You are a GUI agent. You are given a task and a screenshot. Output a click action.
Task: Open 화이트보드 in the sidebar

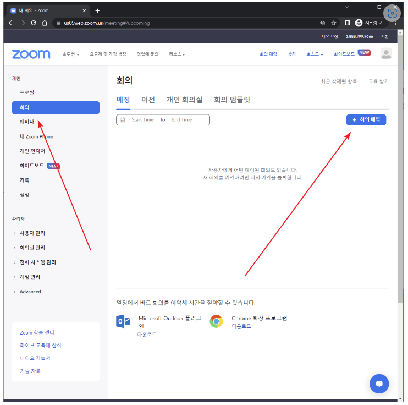pos(31,166)
